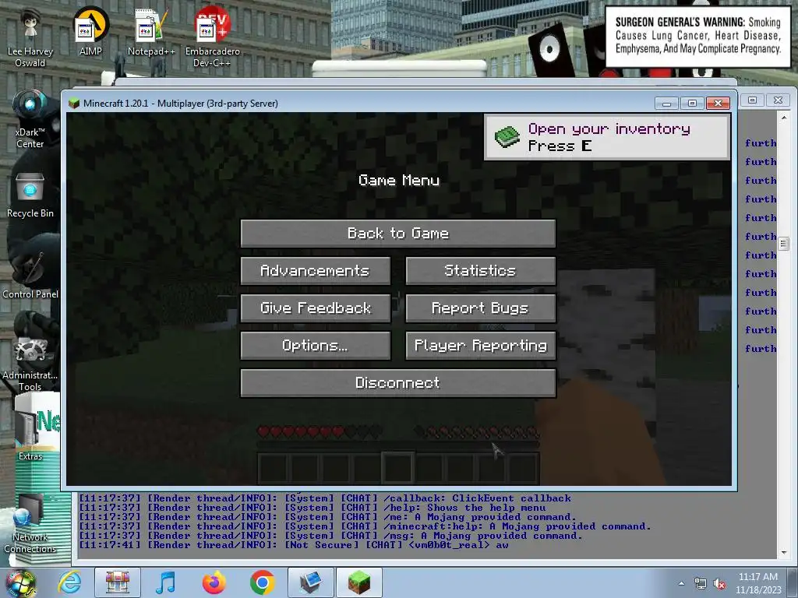This screenshot has width=798, height=598.
Task: Disconnect from the multiplayer server
Action: (398, 383)
